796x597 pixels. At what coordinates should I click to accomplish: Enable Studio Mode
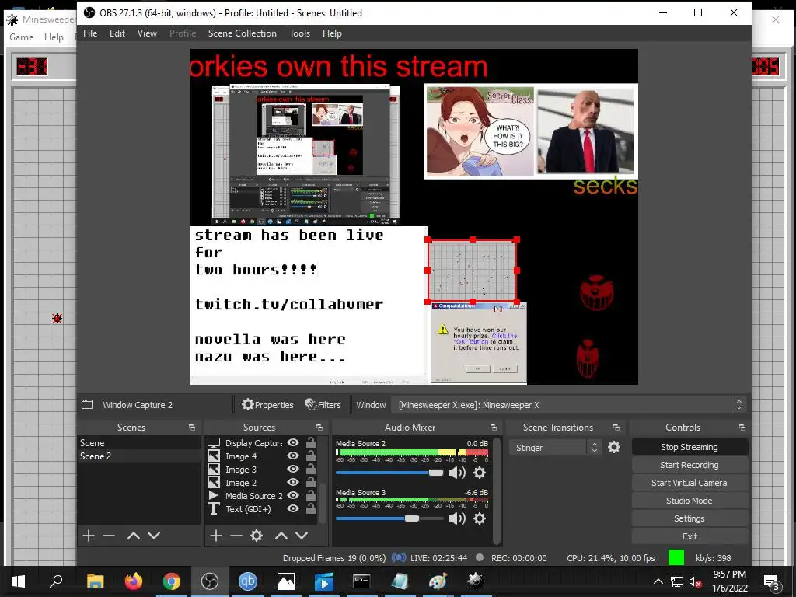pos(690,501)
